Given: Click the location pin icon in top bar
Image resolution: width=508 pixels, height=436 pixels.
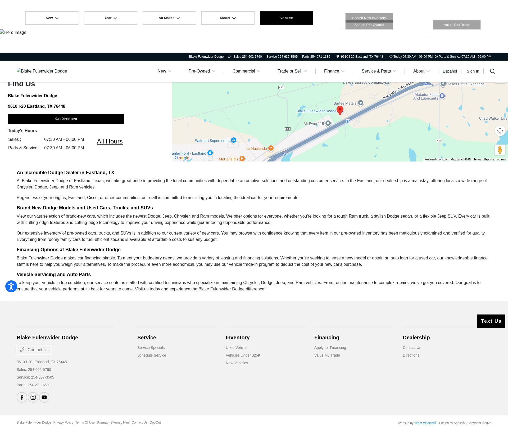Looking at the screenshot, I should pyautogui.click(x=338, y=56).
